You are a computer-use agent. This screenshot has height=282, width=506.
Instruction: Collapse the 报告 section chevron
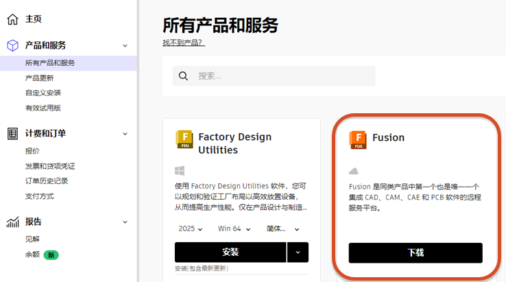pyautogui.click(x=125, y=222)
